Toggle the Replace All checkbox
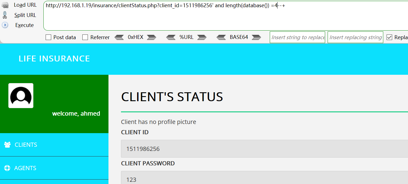 [389, 37]
